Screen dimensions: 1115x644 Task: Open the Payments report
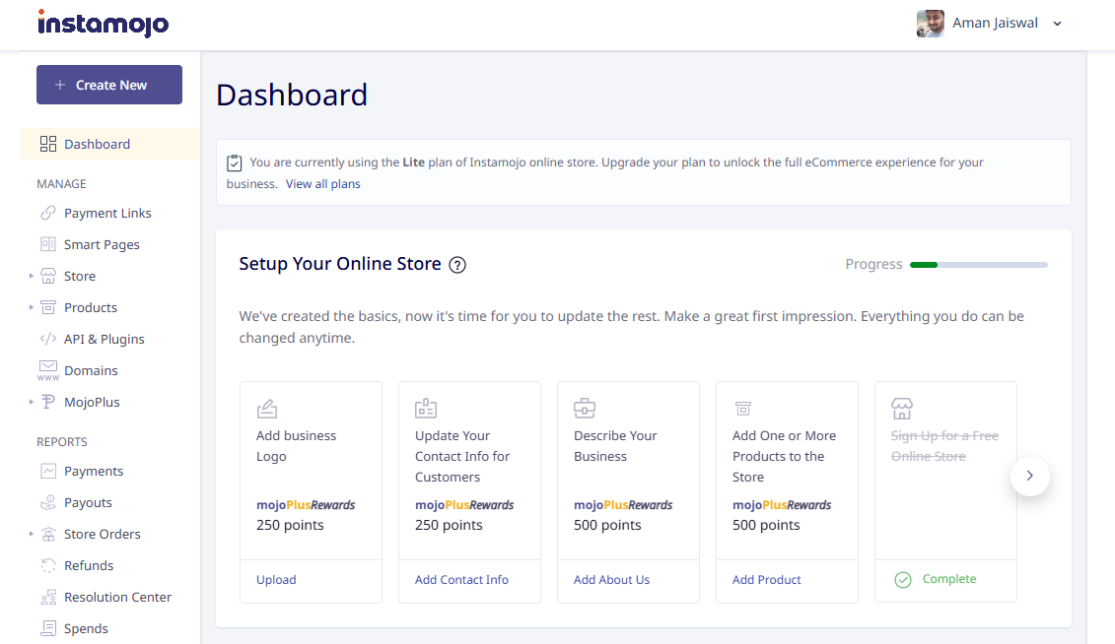93,471
